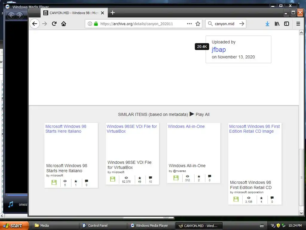Close the CANYON.MID tab
306x230 pixels.
(102, 13)
